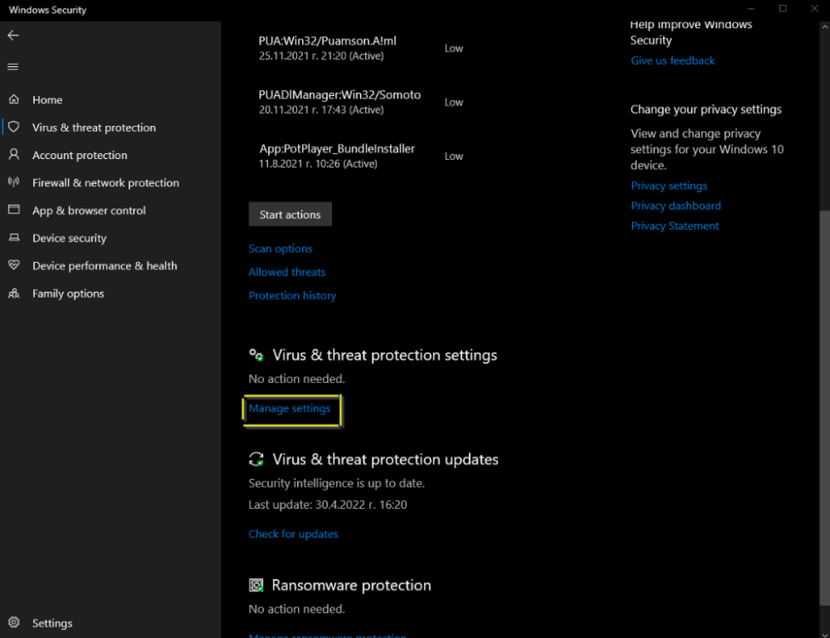This screenshot has width=830, height=638.
Task: Open the hamburger navigation menu
Action: (x=14, y=66)
